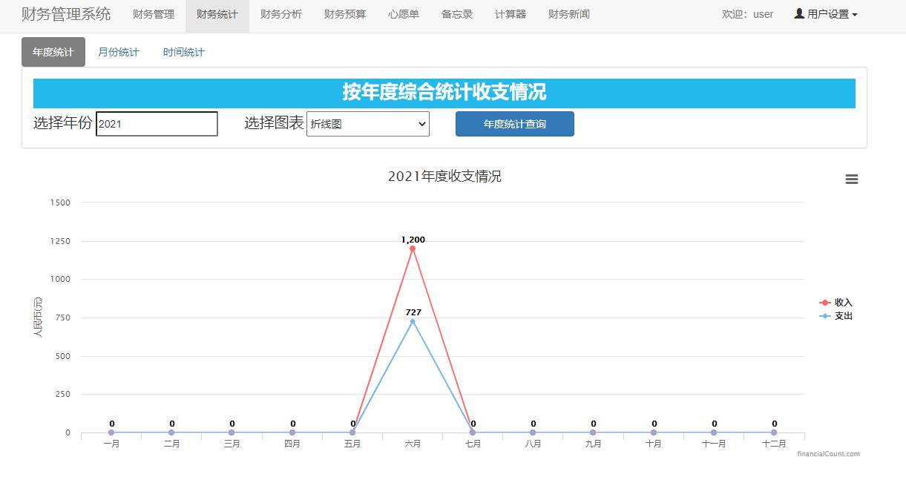
Task: Click the 年度统计查询 button
Action: click(x=514, y=124)
